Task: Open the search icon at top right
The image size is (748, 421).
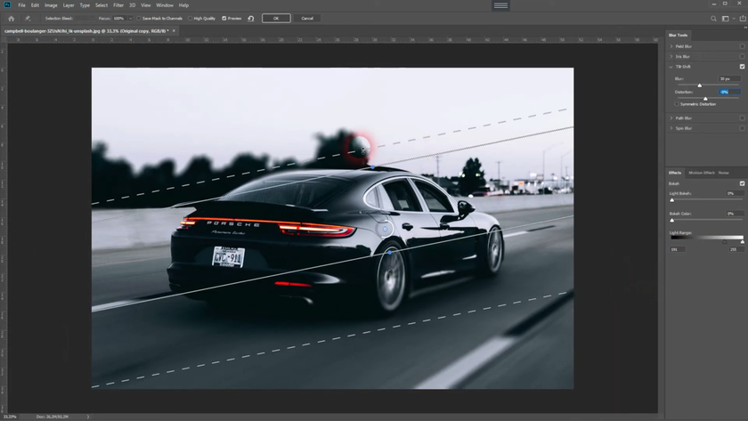Action: [713, 19]
